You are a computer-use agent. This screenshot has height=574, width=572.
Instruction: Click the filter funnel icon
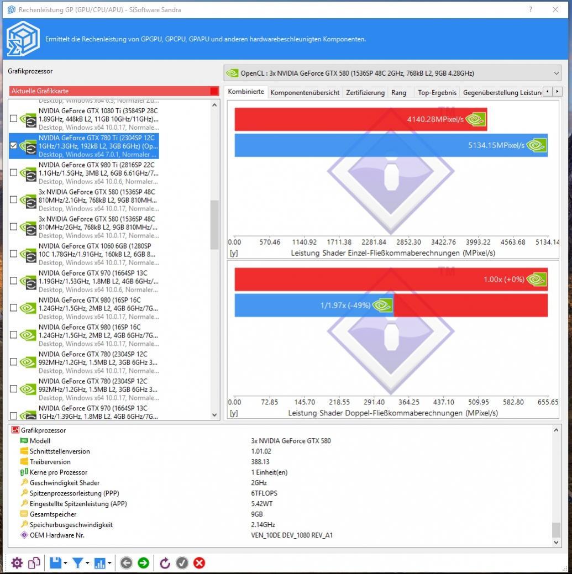77,562
